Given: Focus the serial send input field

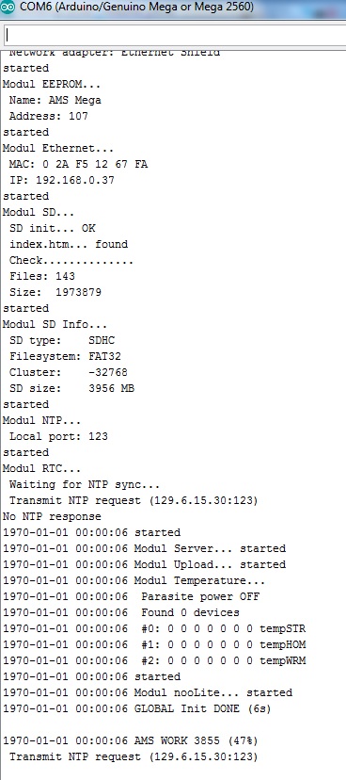Looking at the screenshot, I should (x=175, y=35).
